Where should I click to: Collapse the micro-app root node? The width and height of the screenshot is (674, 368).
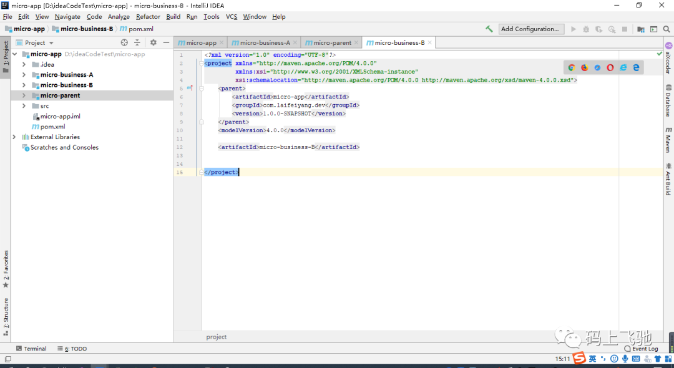pos(15,54)
